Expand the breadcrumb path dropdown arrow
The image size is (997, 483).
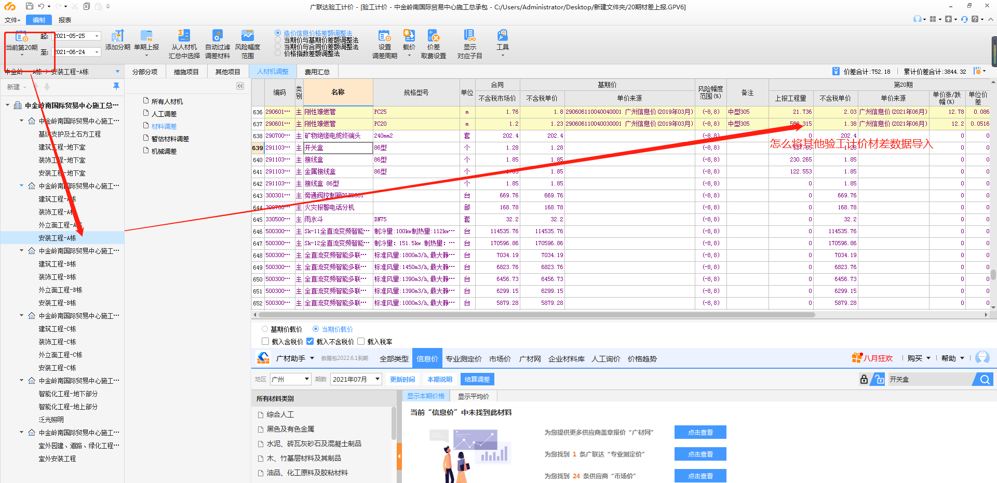point(117,72)
